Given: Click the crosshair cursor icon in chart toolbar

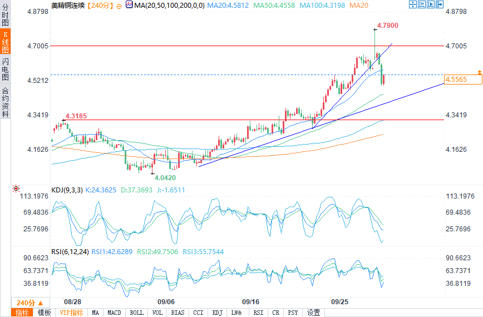Looking at the screenshot, I should coord(412,4).
